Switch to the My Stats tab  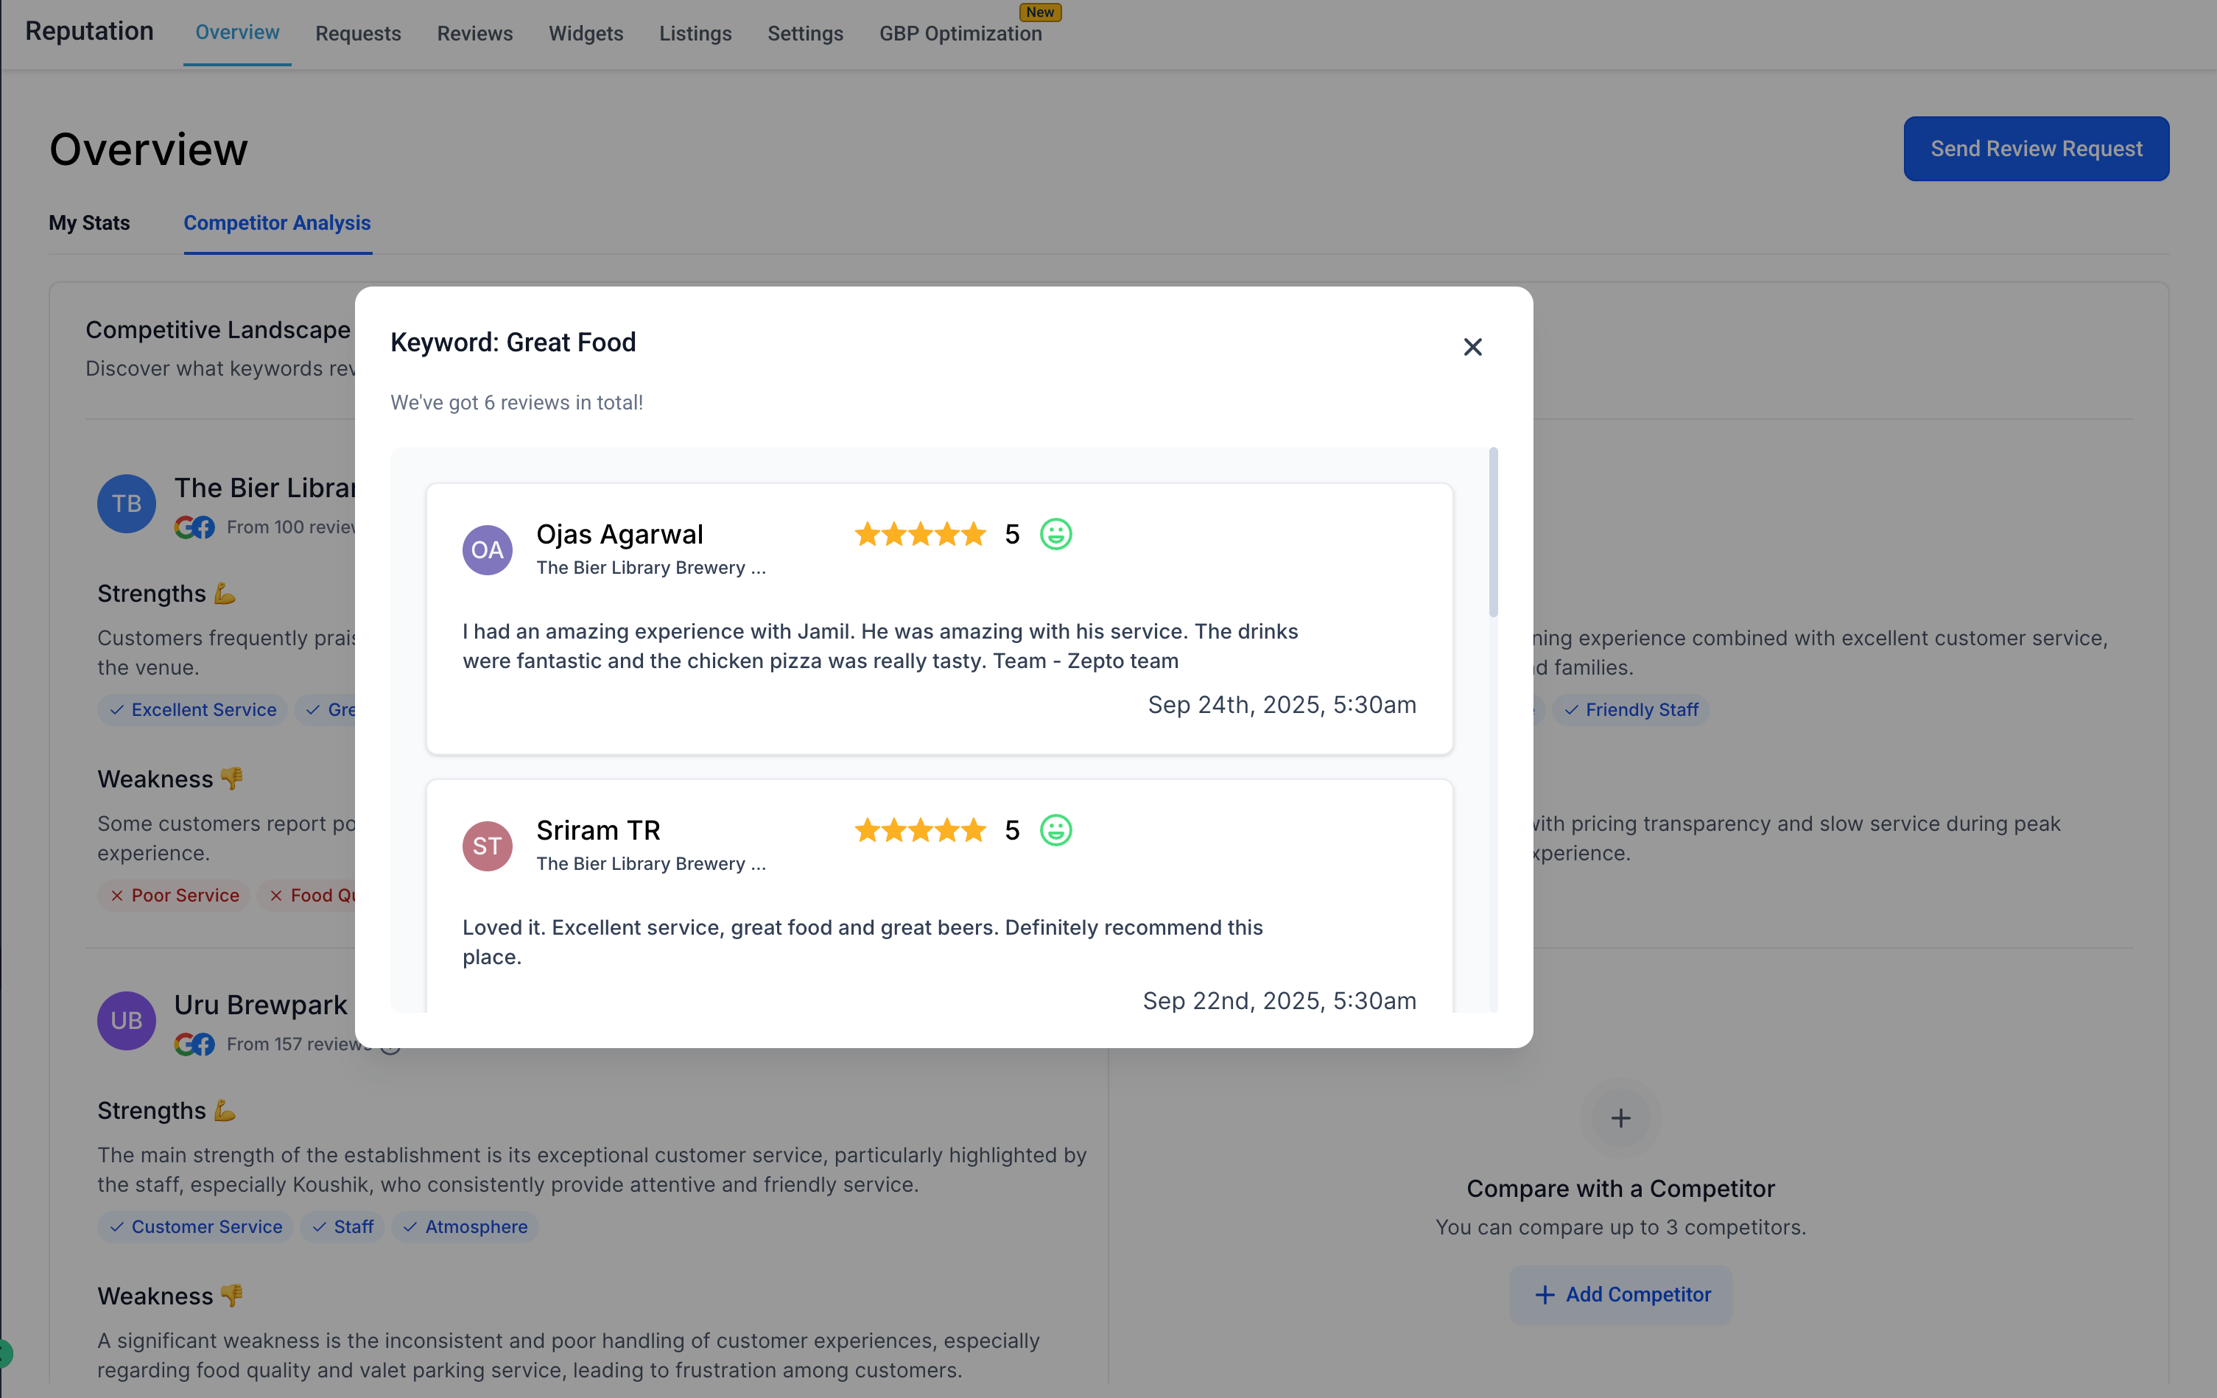click(89, 223)
